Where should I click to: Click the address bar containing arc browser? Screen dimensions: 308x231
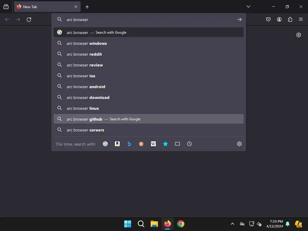pyautogui.click(x=149, y=20)
